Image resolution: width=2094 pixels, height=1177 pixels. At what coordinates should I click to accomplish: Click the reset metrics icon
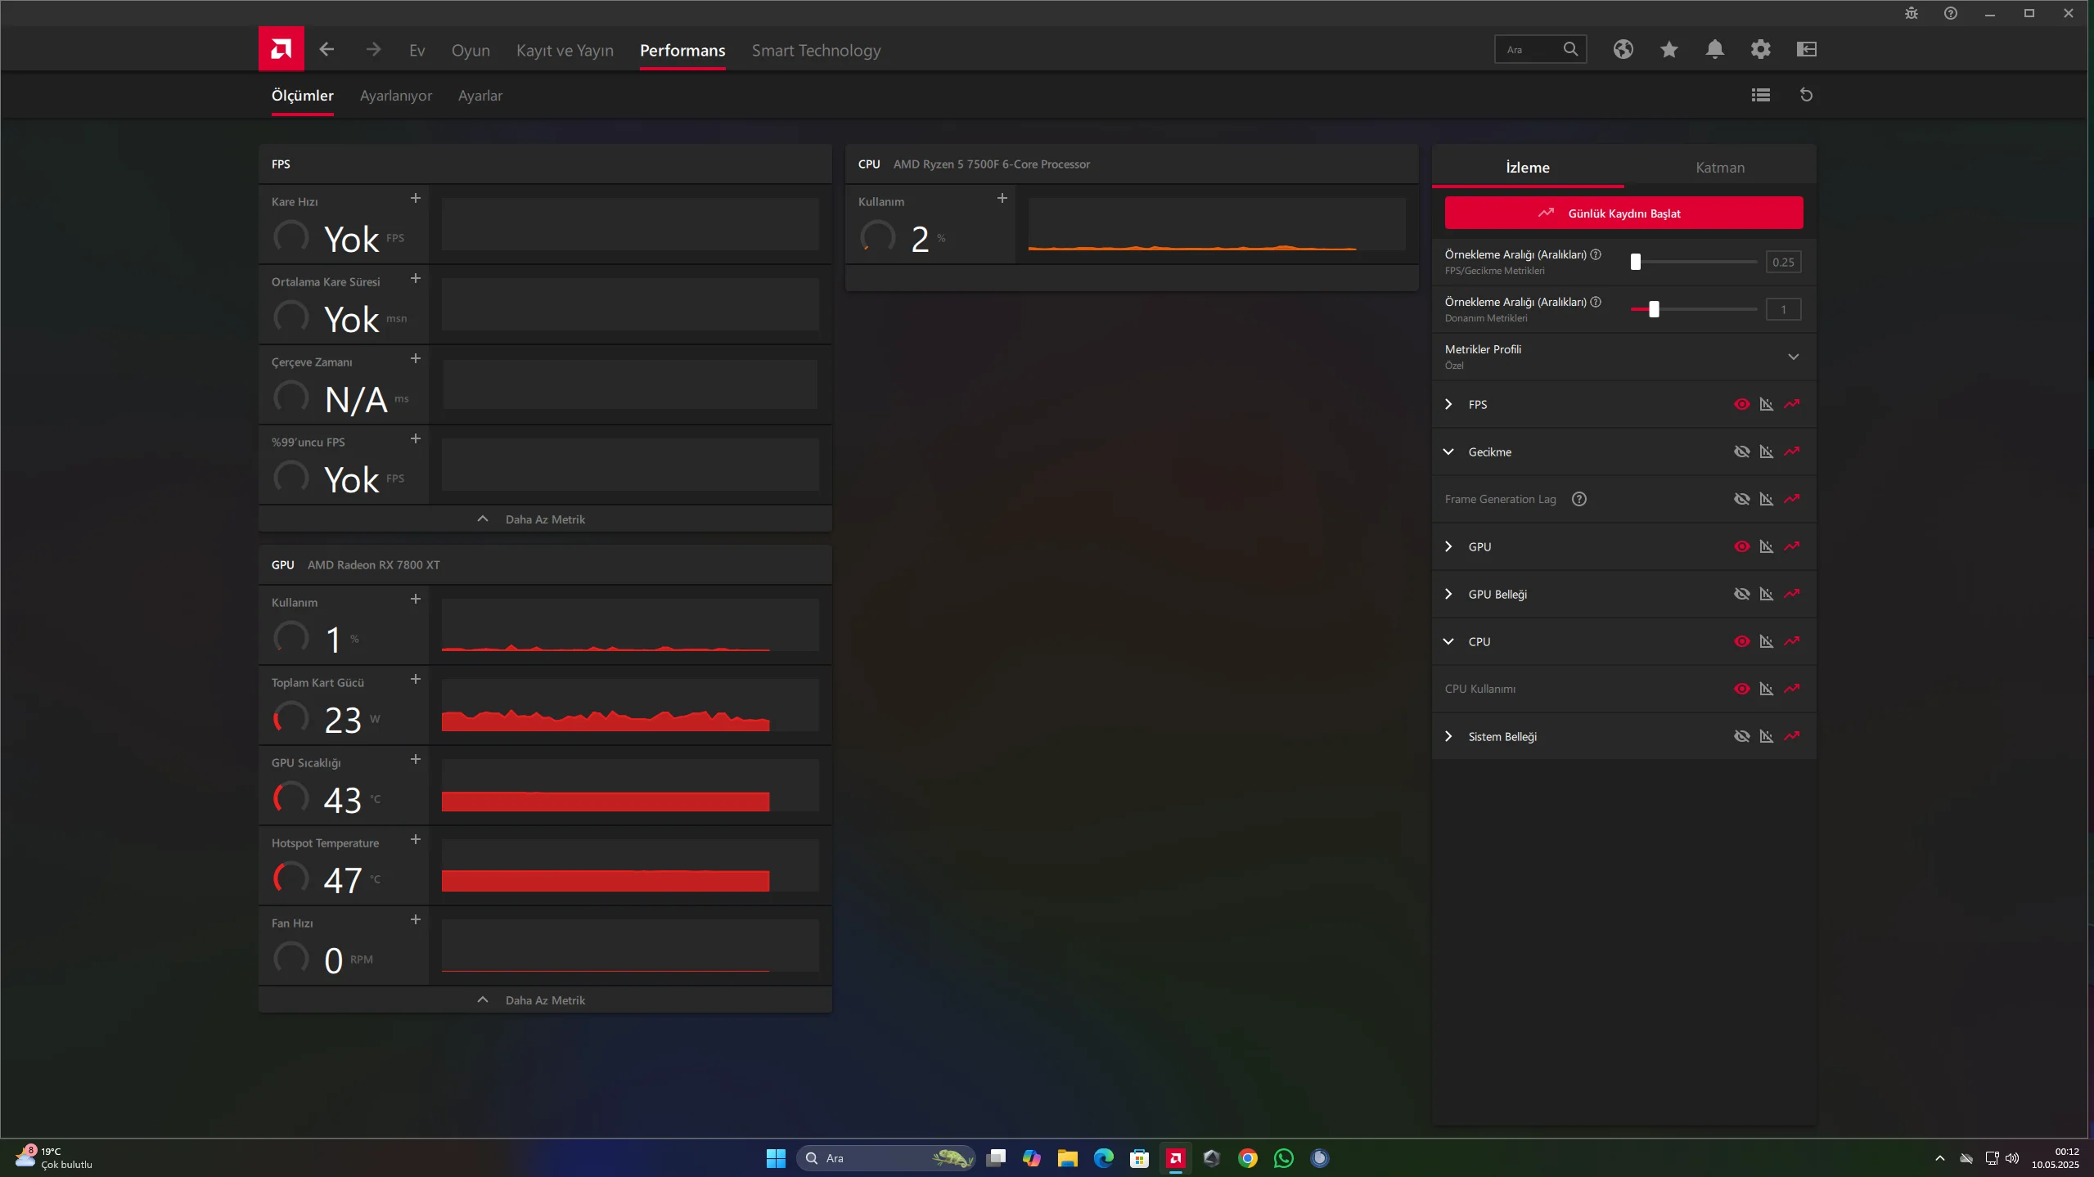(x=1806, y=95)
